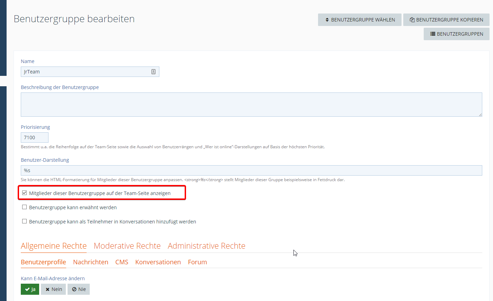Switch to Moderative Rechte tab

127,246
